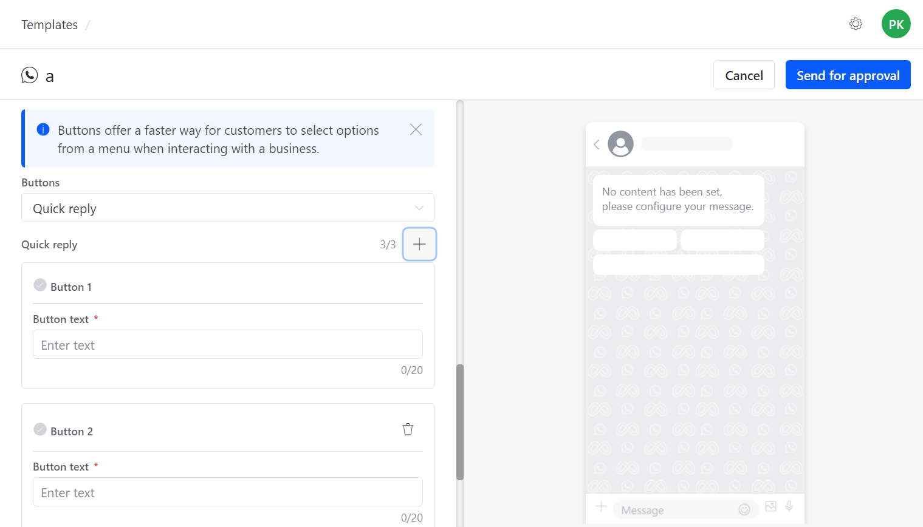Add a quick reply button with plus

[x=419, y=244]
